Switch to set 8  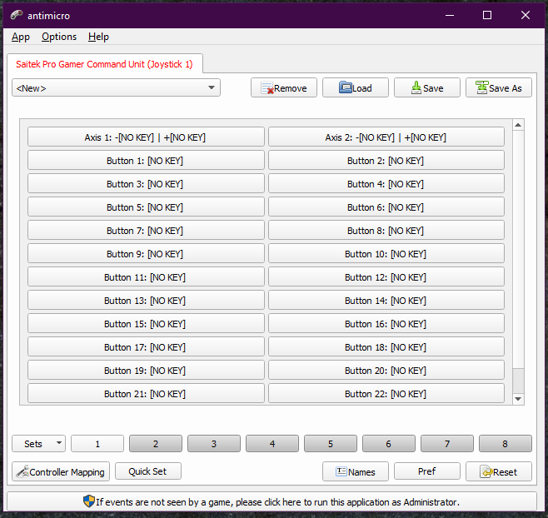click(x=506, y=444)
